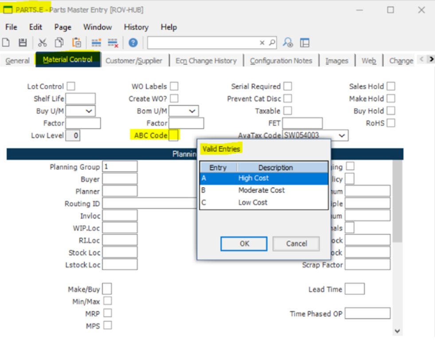Click the magnifier search icon
Viewport: 435px width, 341px height.
pos(272,42)
